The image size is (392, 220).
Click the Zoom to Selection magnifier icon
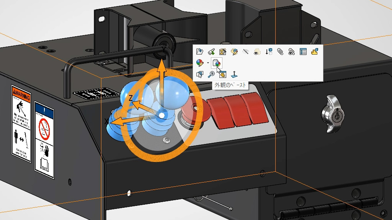pos(211,74)
